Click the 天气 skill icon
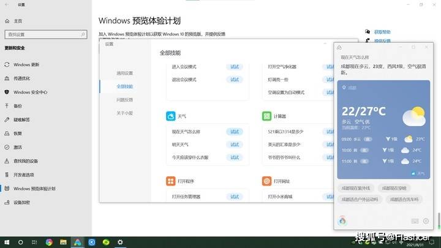This screenshot has height=248, width=441. (x=171, y=116)
